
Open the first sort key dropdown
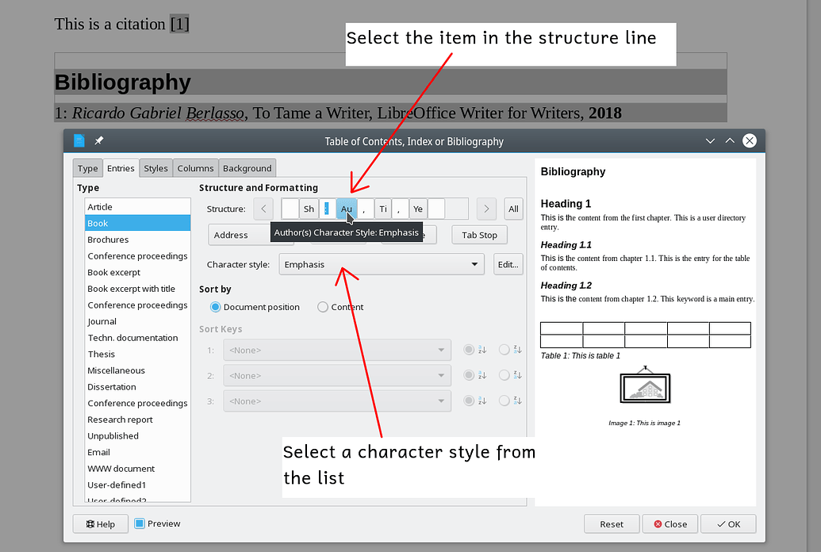(x=441, y=349)
